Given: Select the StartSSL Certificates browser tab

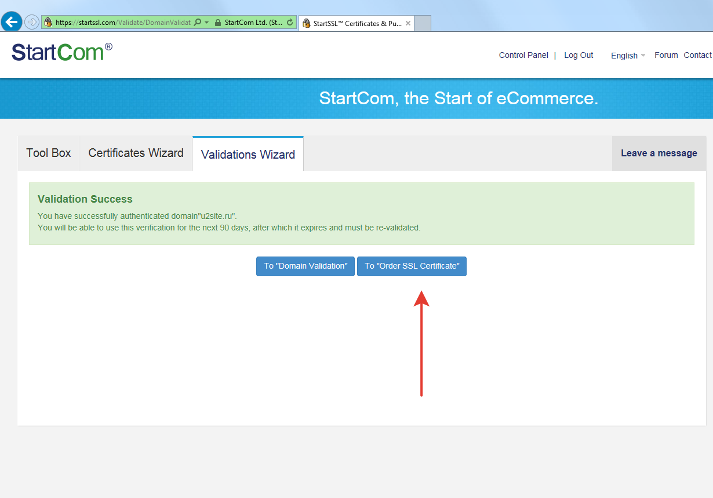Looking at the screenshot, I should click(358, 24).
